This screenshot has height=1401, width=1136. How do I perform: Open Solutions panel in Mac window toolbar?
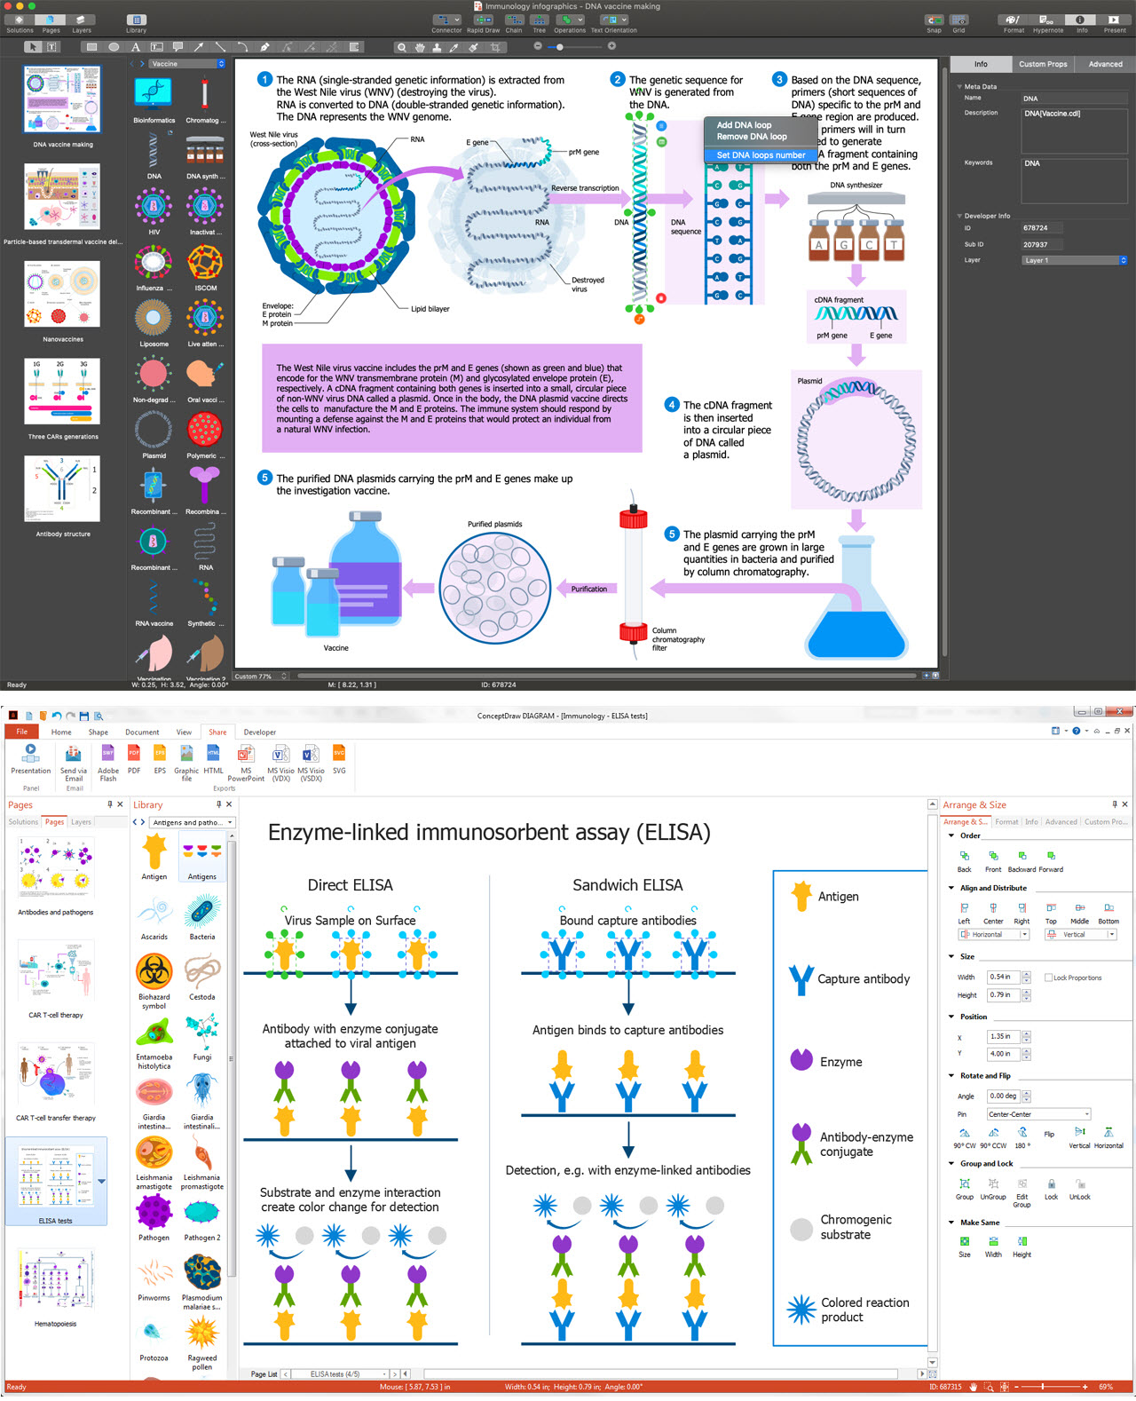click(20, 23)
